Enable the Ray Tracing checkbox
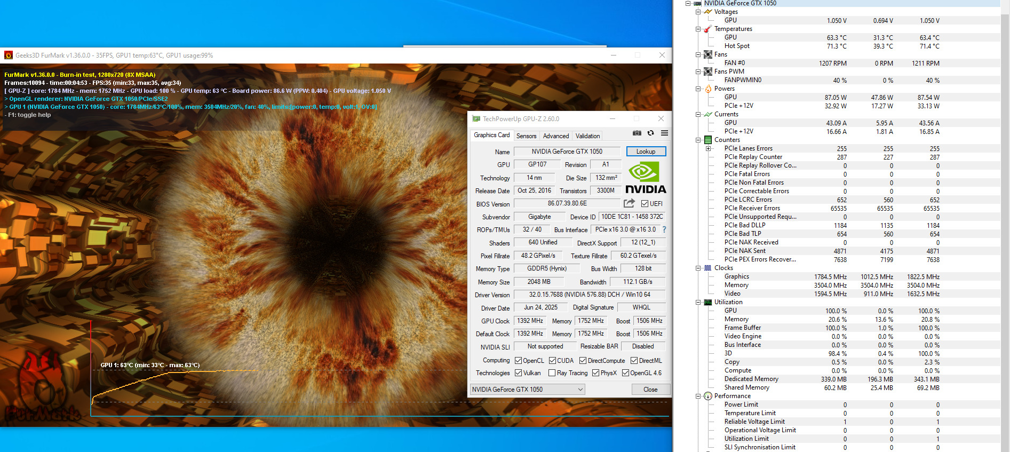 [x=552, y=373]
